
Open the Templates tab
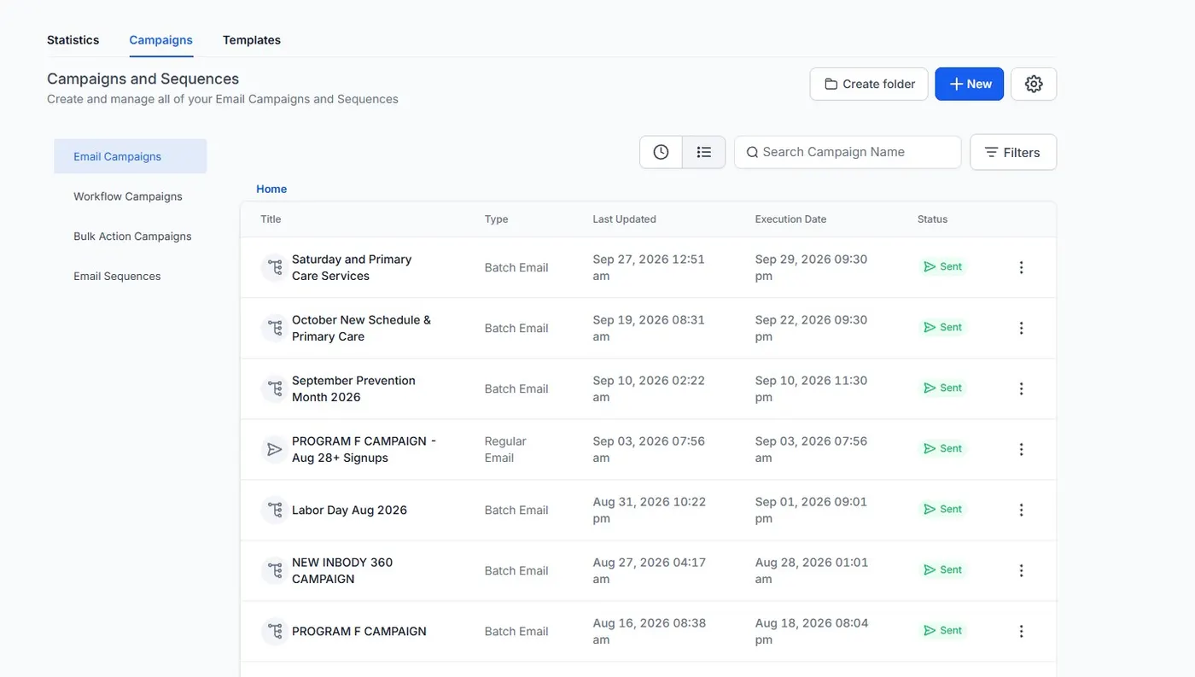[252, 40]
